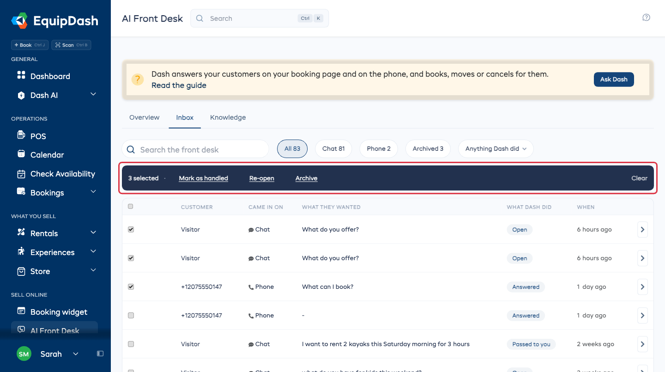Image resolution: width=665 pixels, height=372 pixels.
Task: Click the EquipDash logo icon
Action: (x=19, y=21)
